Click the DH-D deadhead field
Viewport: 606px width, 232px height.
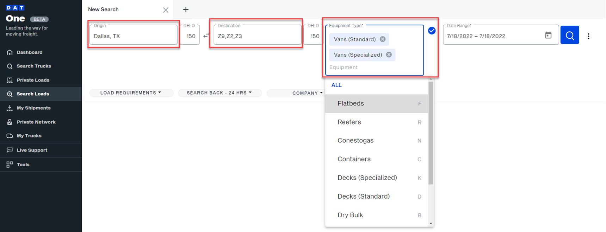tap(313, 34)
